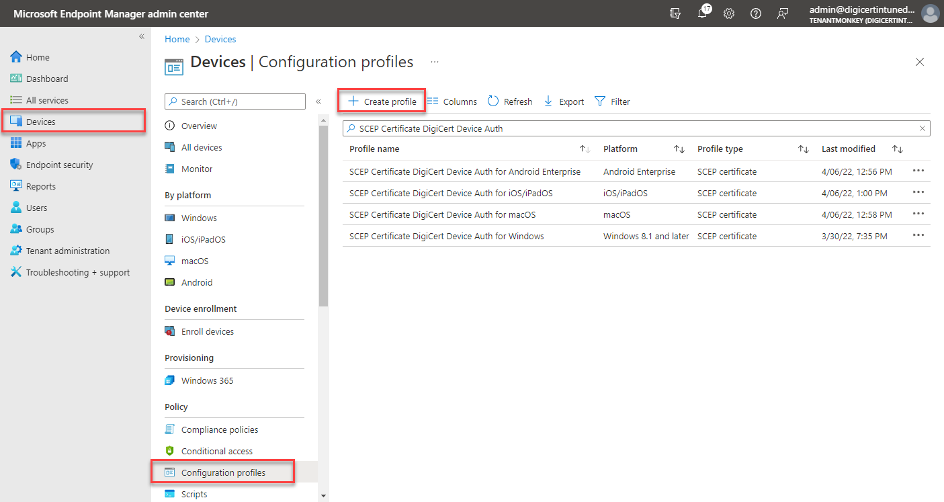Click the Groups people icon
Viewport: 944px width, 502px height.
click(x=16, y=229)
